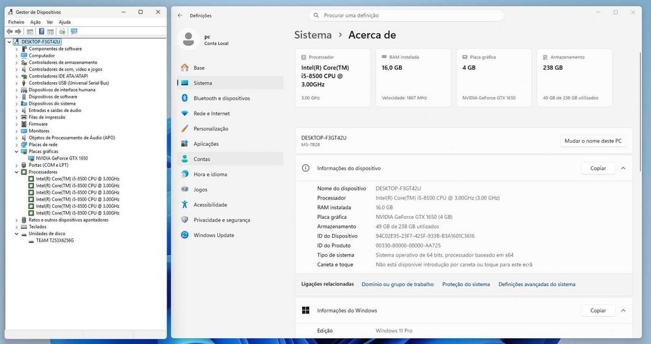Expand Controladores USB (Universal Serial Bus) node
Image resolution: width=651 pixels, height=344 pixels.
(17, 83)
